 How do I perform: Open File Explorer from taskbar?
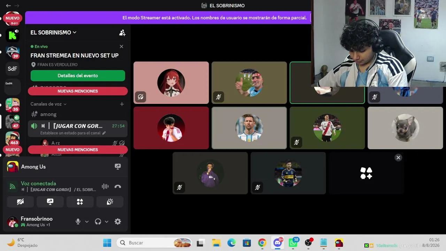216,243
